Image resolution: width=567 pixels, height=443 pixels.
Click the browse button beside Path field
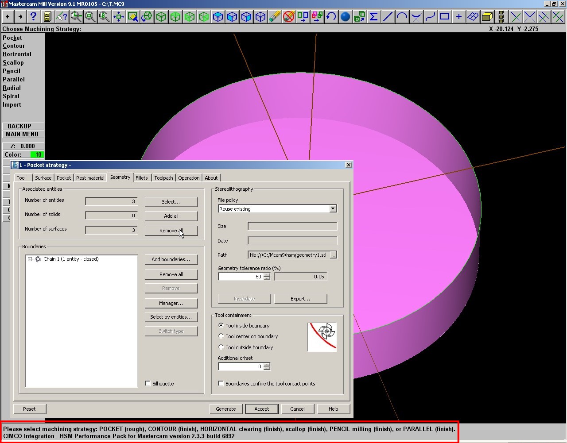click(x=333, y=255)
